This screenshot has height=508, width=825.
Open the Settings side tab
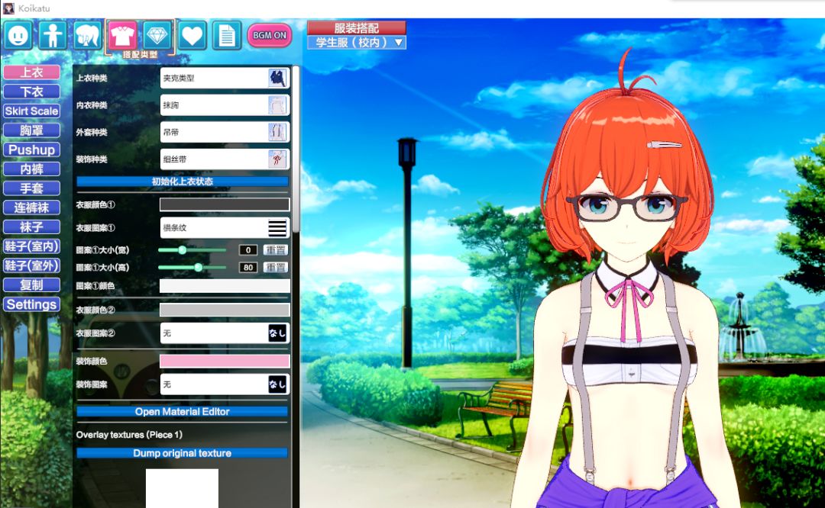coord(31,304)
